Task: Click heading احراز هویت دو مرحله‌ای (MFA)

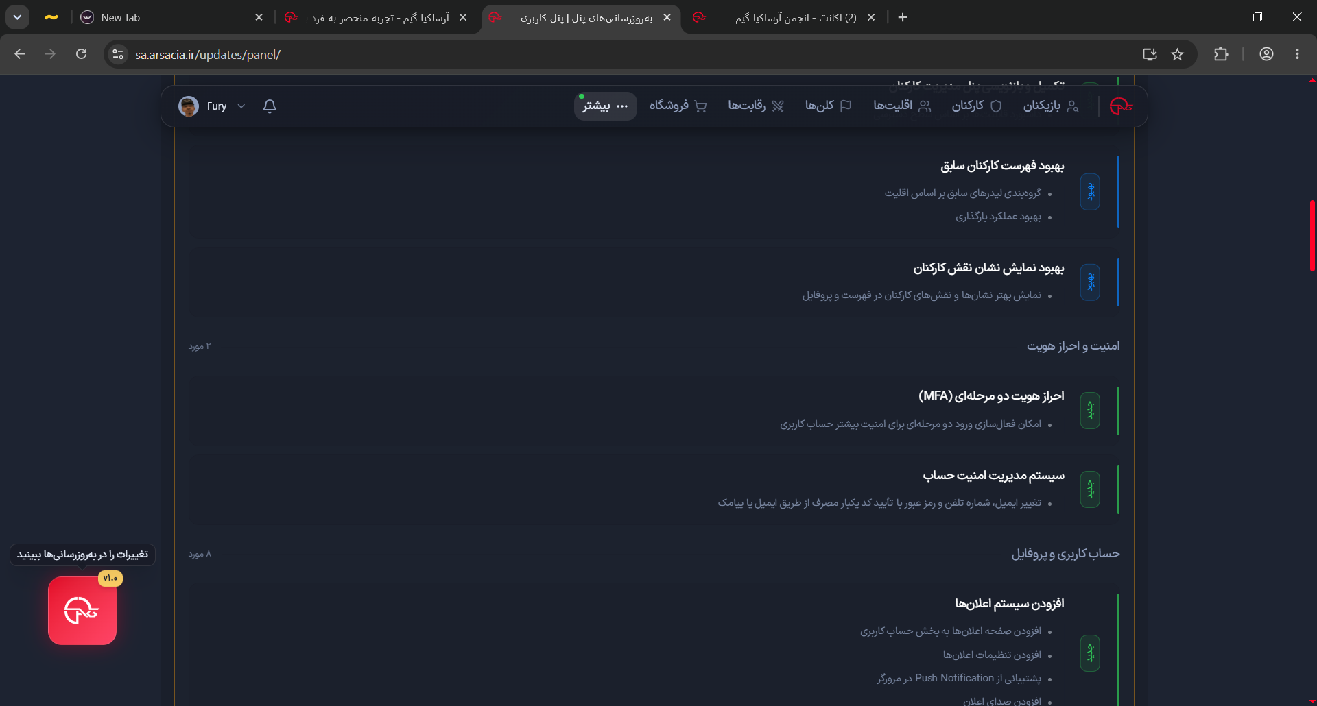Action: [x=991, y=396]
